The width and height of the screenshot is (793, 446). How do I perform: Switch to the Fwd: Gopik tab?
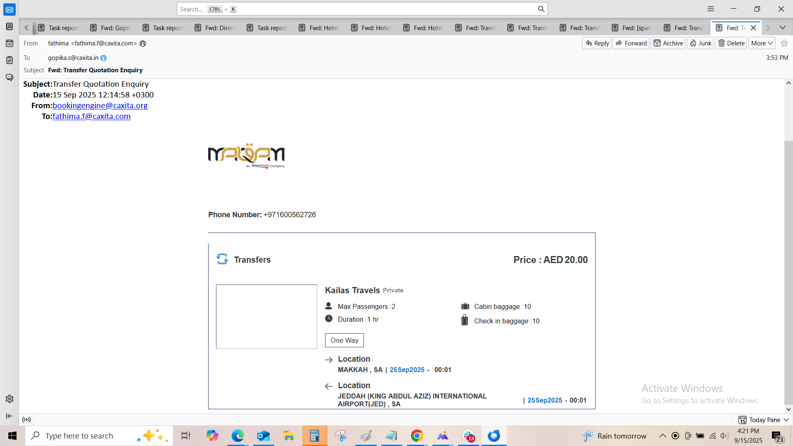pyautogui.click(x=111, y=28)
